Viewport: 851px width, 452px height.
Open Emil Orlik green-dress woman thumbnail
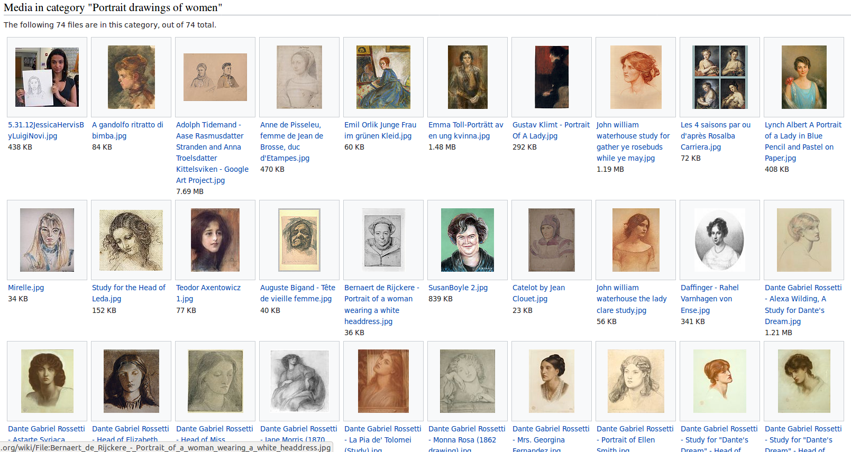[383, 77]
